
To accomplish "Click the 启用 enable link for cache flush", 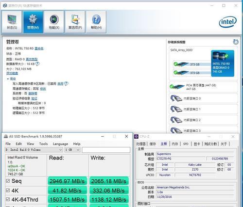I will click(60, 83).
